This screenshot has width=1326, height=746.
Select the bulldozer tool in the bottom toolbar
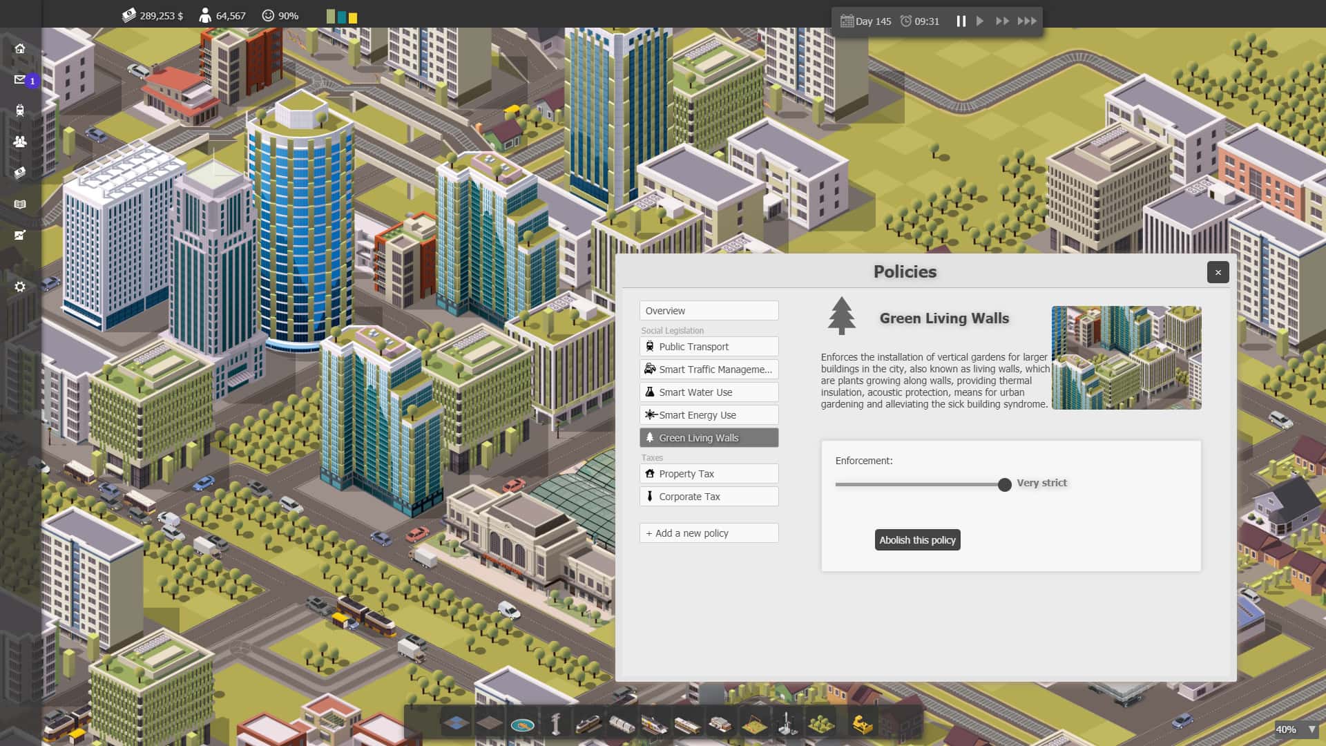click(862, 724)
